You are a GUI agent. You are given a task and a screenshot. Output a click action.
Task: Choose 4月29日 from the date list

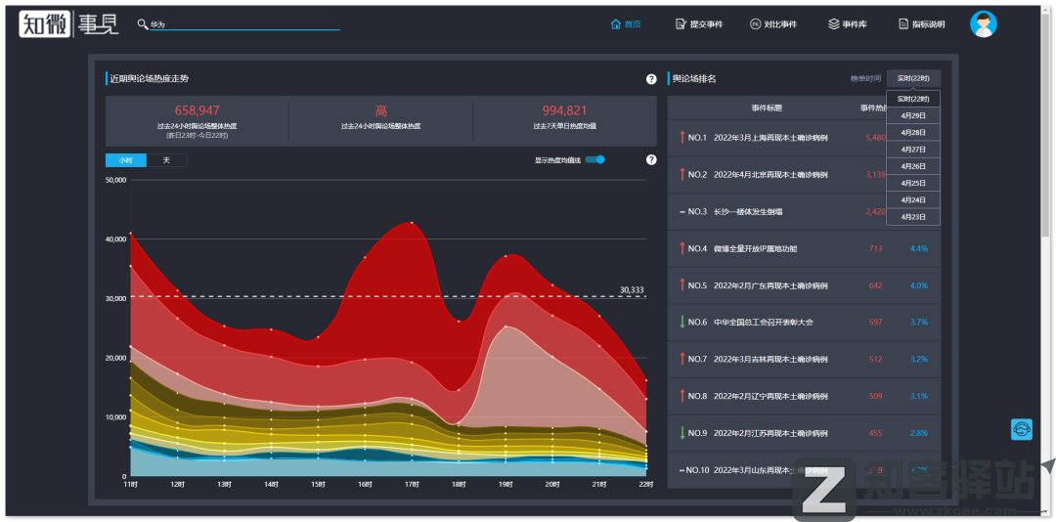coord(913,115)
